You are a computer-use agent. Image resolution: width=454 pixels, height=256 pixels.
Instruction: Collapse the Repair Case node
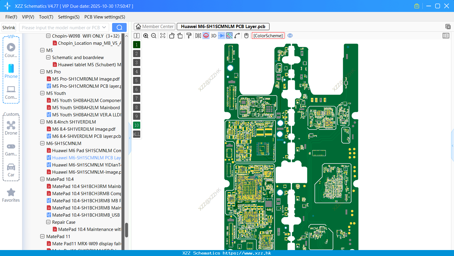(48, 222)
